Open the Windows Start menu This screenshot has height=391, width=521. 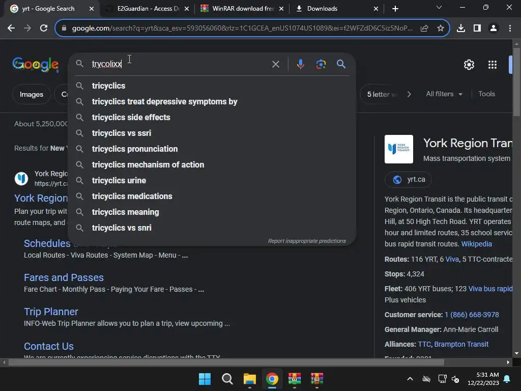point(205,379)
